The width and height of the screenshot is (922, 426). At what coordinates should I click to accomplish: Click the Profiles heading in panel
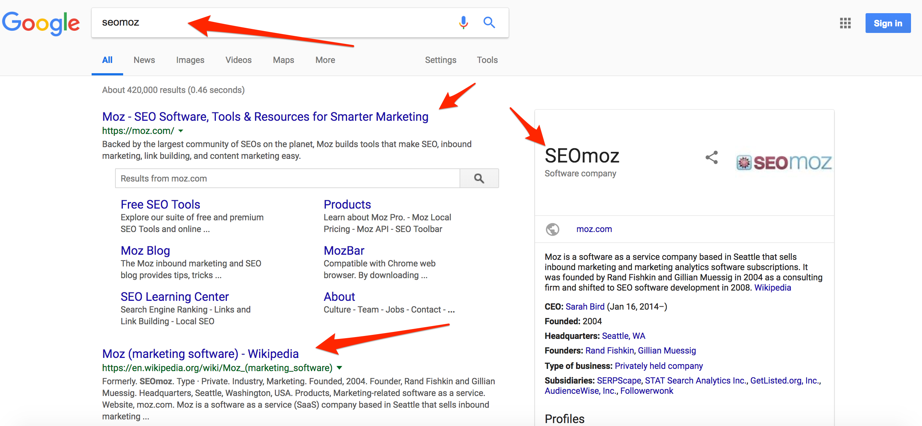tap(565, 419)
